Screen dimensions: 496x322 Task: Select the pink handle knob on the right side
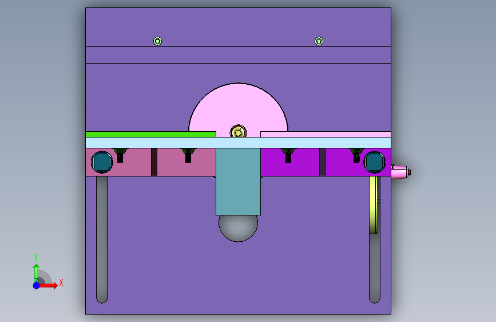[x=401, y=172]
